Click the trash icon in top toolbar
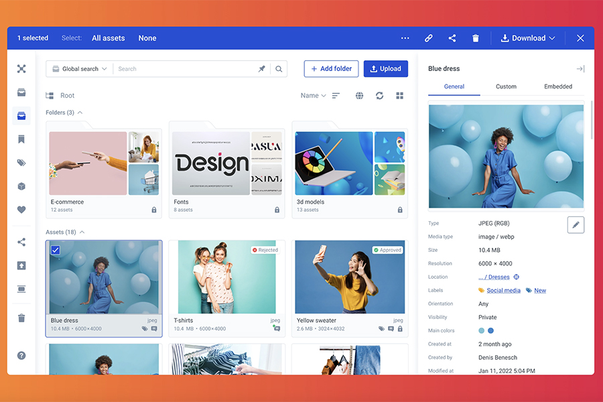 pyautogui.click(x=476, y=38)
